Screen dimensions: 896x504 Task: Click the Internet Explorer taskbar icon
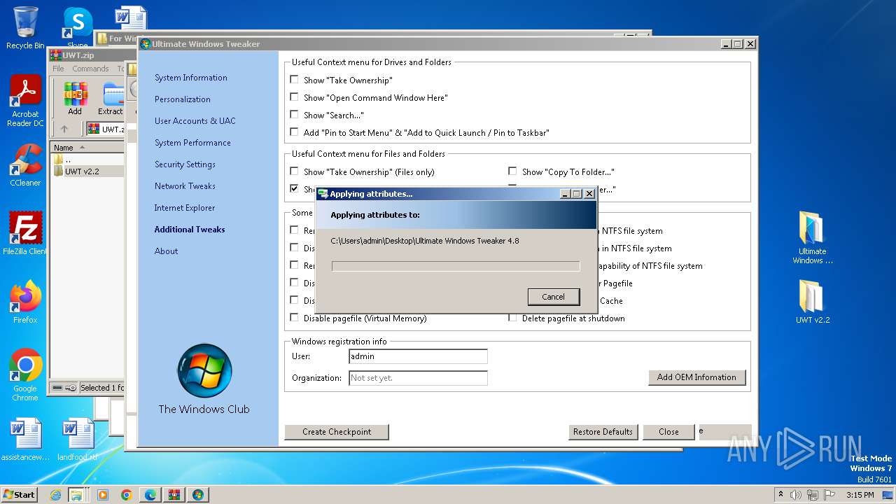55,495
